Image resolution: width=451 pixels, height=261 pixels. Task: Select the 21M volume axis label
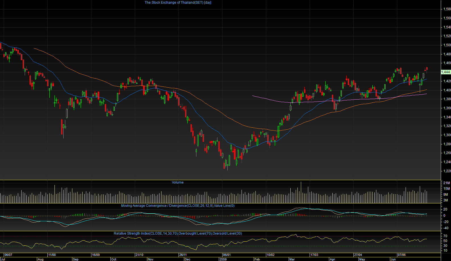pos(446,183)
